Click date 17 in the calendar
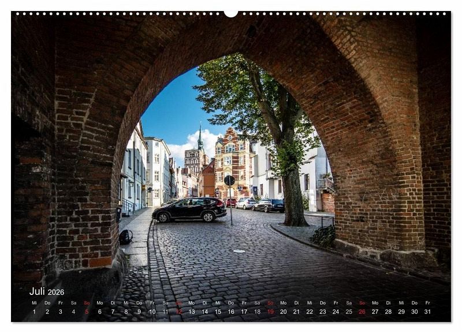Screen dimensions: 462x333 244,312
